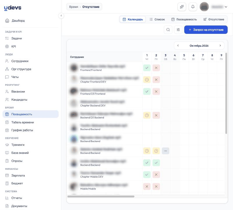Click red X on day 2, Backend D3 Backend row
This screenshot has height=210, width=233.
point(156,115)
